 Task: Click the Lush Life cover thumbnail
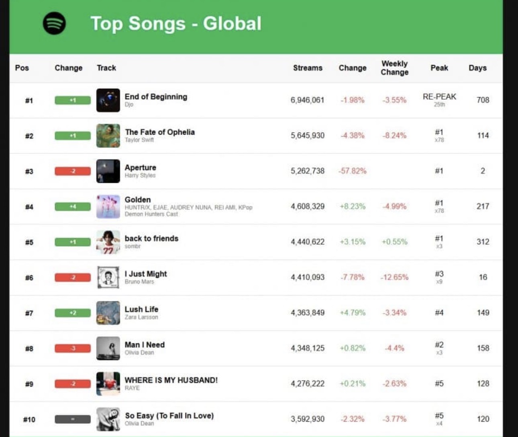108,312
